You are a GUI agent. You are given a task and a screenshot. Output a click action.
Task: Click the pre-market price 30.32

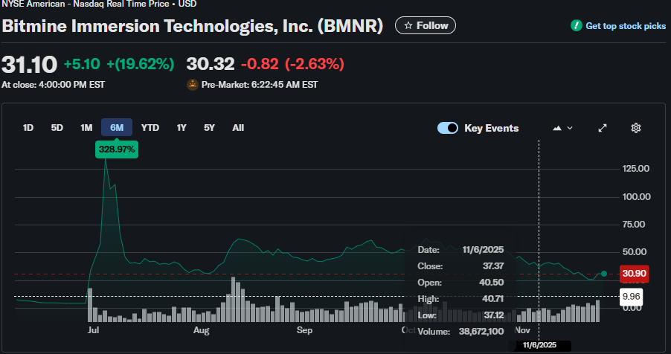coord(211,64)
